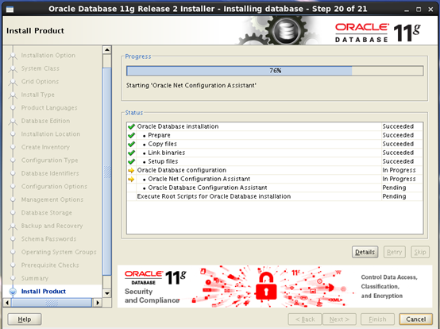Click the sidebar scroll up arrow

[107, 50]
